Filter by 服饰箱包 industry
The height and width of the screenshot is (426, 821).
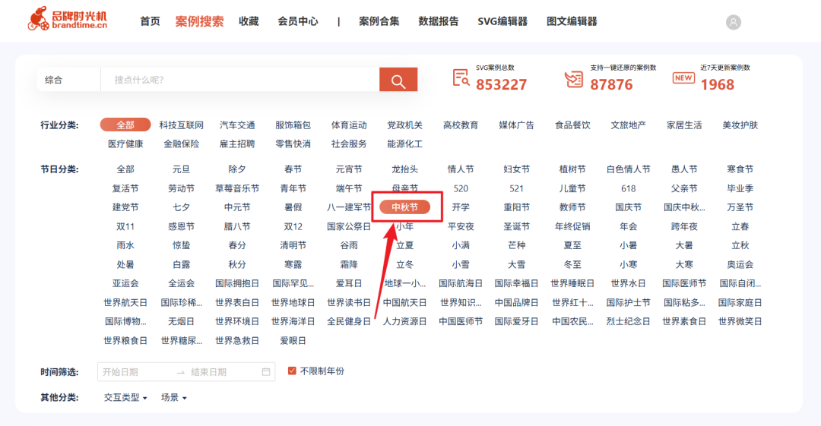pos(293,125)
